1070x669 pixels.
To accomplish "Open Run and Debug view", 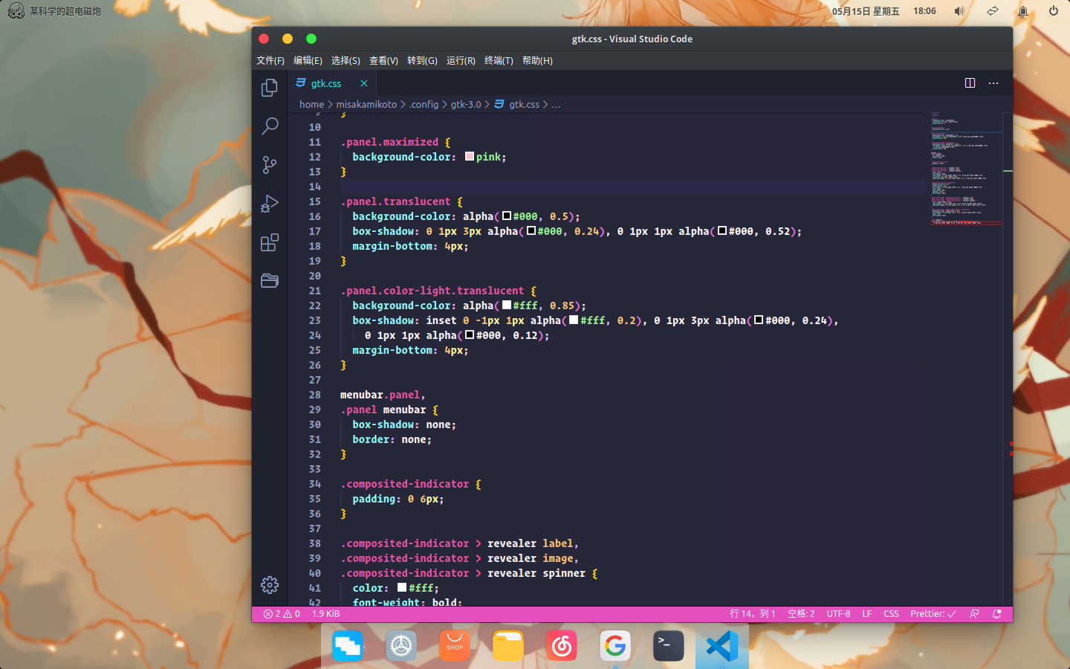I will point(270,204).
